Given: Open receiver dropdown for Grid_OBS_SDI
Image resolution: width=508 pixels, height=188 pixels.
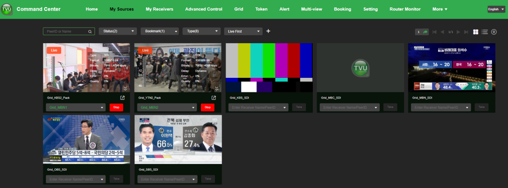Looking at the screenshot, I should pyautogui.click(x=76, y=179).
